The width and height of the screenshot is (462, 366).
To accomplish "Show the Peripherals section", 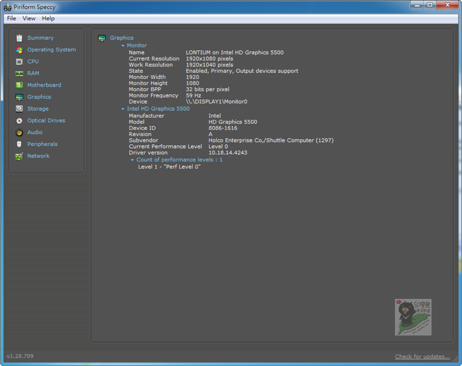I will (x=42, y=144).
